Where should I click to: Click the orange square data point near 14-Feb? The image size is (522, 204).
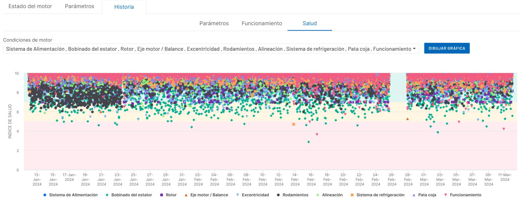(294, 124)
